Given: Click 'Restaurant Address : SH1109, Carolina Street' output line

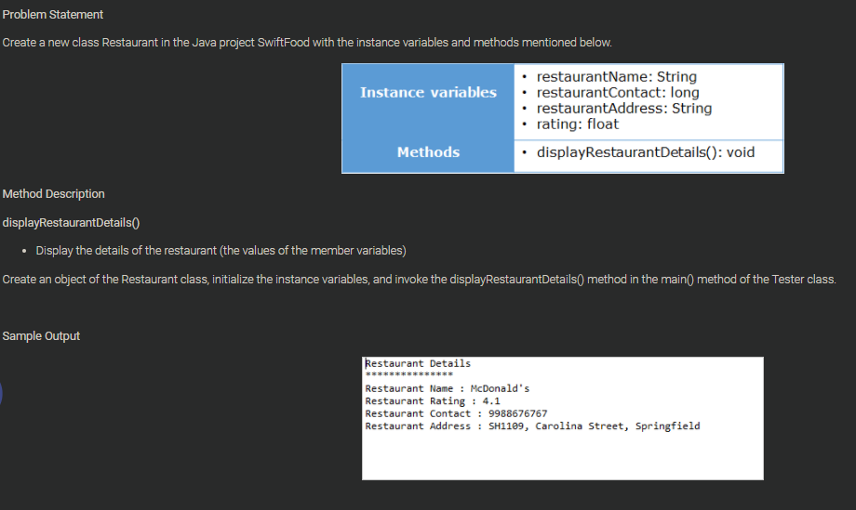Looking at the screenshot, I should point(532,426).
